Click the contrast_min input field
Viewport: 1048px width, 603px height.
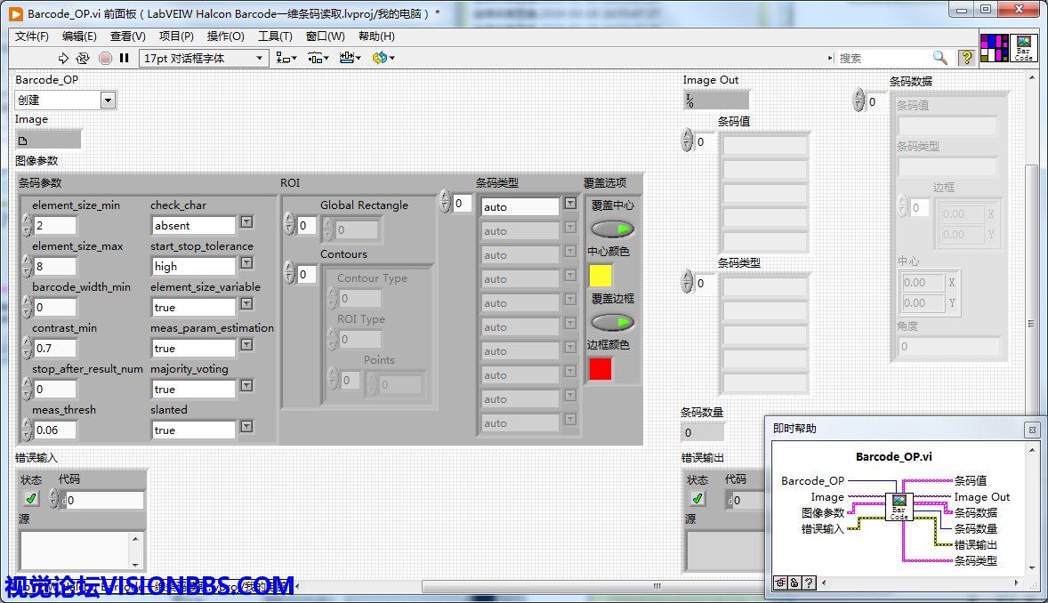tap(55, 348)
